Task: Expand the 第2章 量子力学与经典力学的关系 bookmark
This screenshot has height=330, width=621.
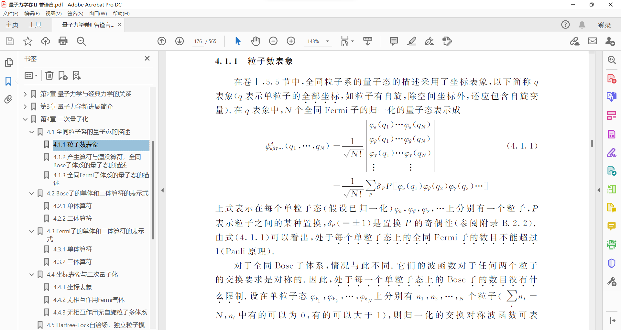Action: (25, 94)
